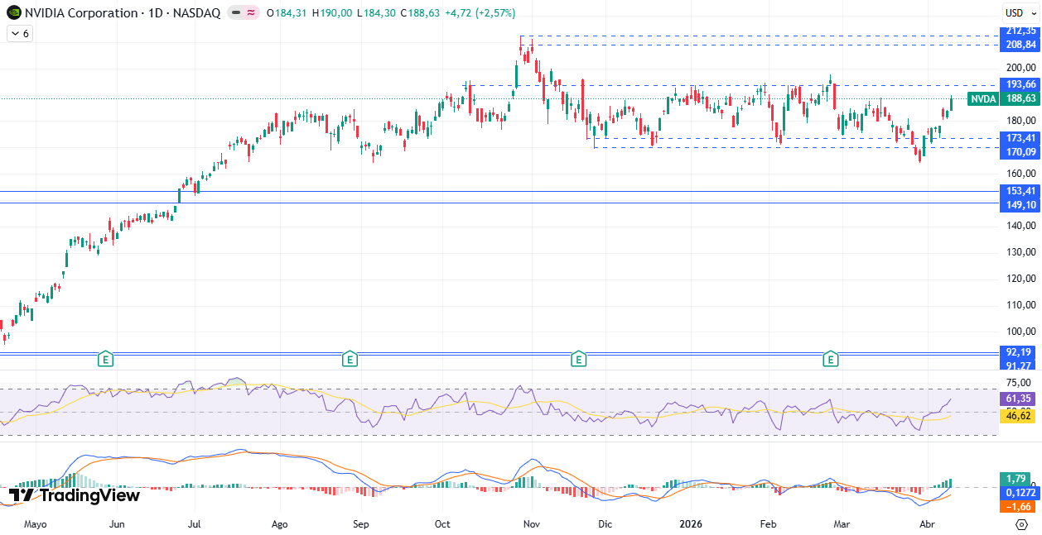The width and height of the screenshot is (1042, 535).
Task: Select the 170,09 support price label
Action: (1020, 152)
